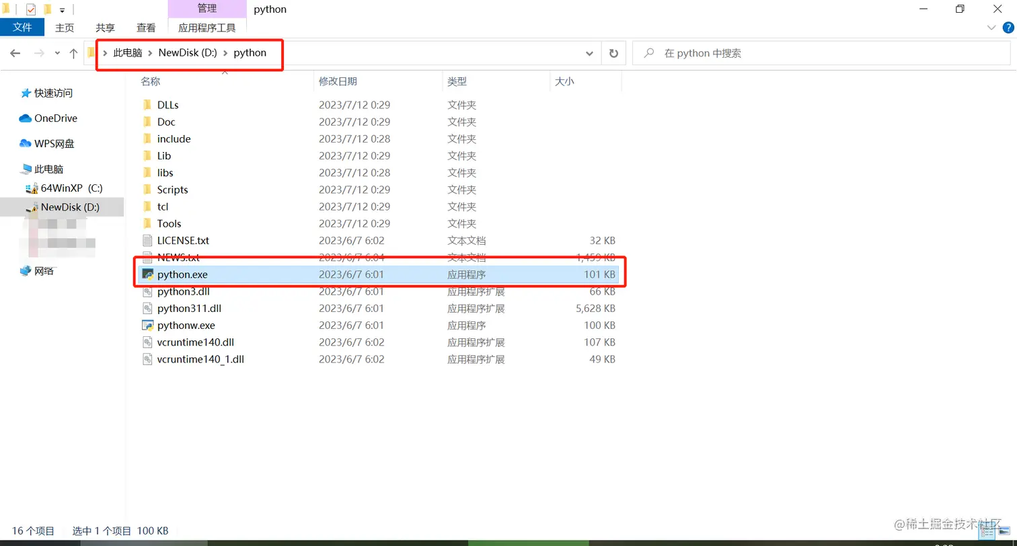The height and width of the screenshot is (546, 1017).
Task: Click the search box 在 python 中搜索
Action: point(822,53)
